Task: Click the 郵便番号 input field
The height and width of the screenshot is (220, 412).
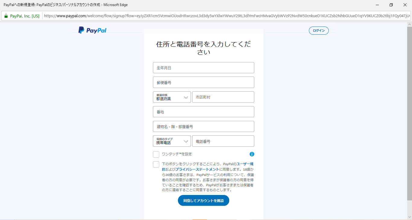Action: 204,82
